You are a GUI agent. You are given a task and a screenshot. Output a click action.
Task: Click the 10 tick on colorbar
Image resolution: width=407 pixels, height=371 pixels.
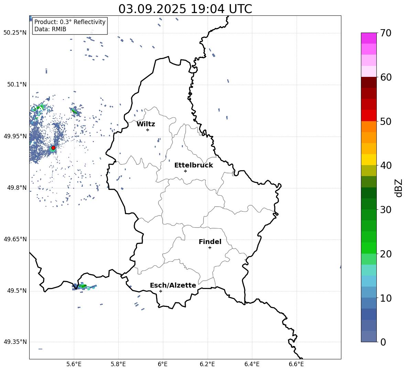tap(386, 298)
